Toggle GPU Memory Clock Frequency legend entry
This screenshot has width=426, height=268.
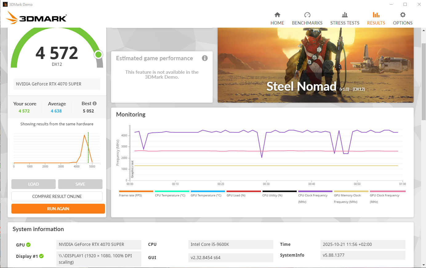point(351,197)
